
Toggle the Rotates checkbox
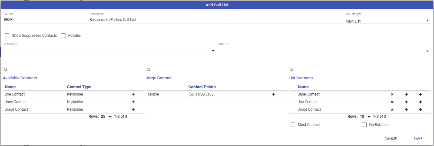[x=63, y=36]
